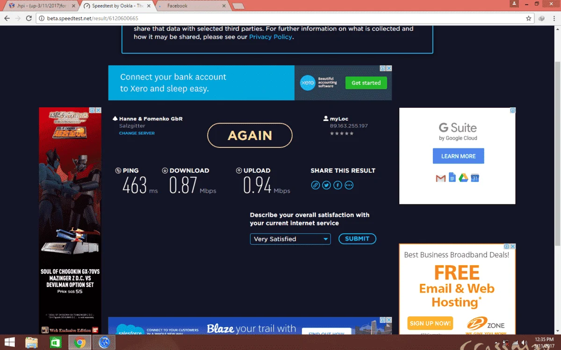561x350 pixels.
Task: Open the Windows Start button
Action: [x=9, y=343]
